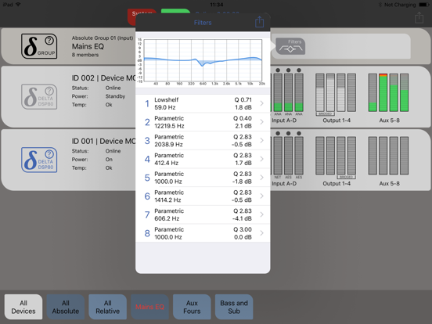
Task: Tap the battery indicator in status bar
Action: pyautogui.click(x=423, y=5)
